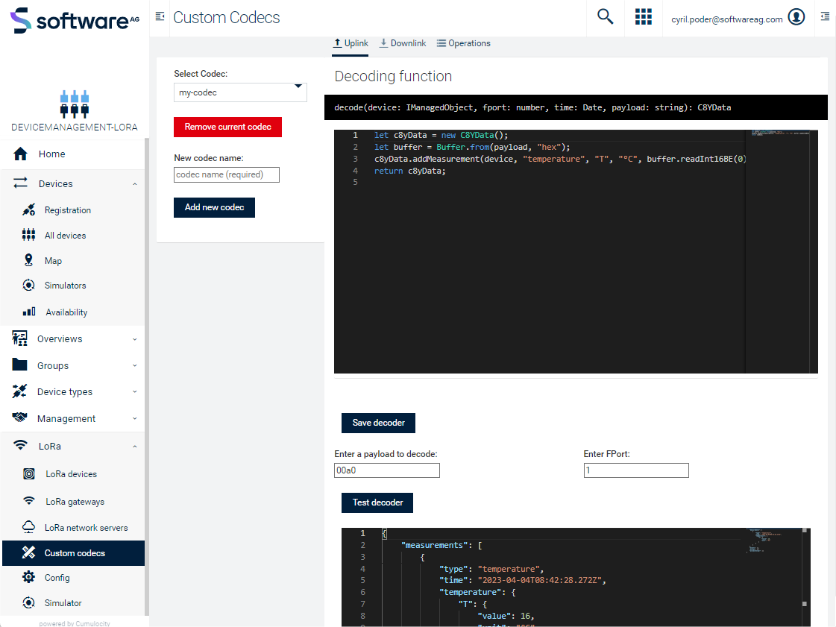Focus the payload to decode field

point(387,470)
